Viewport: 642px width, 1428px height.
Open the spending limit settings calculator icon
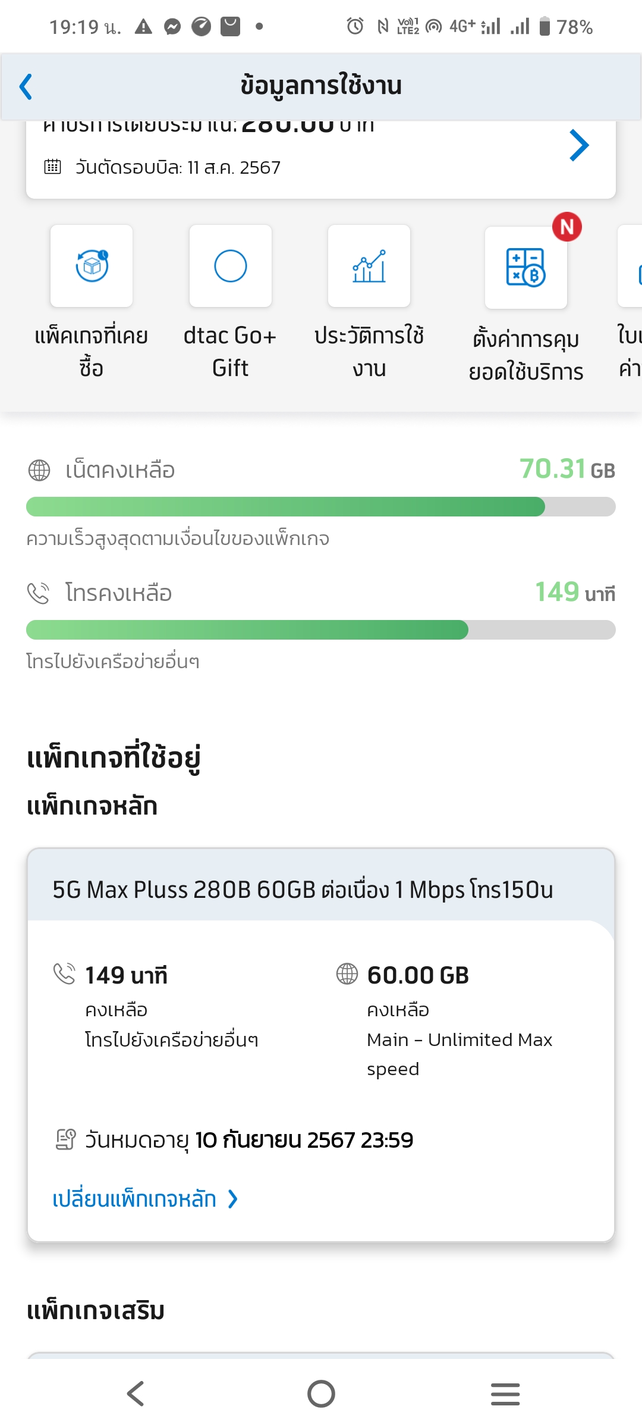(525, 268)
